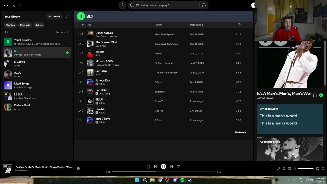Open the Tomahawk Technique album link
Screen dimensions: 327x184
pyautogui.click(x=166, y=44)
